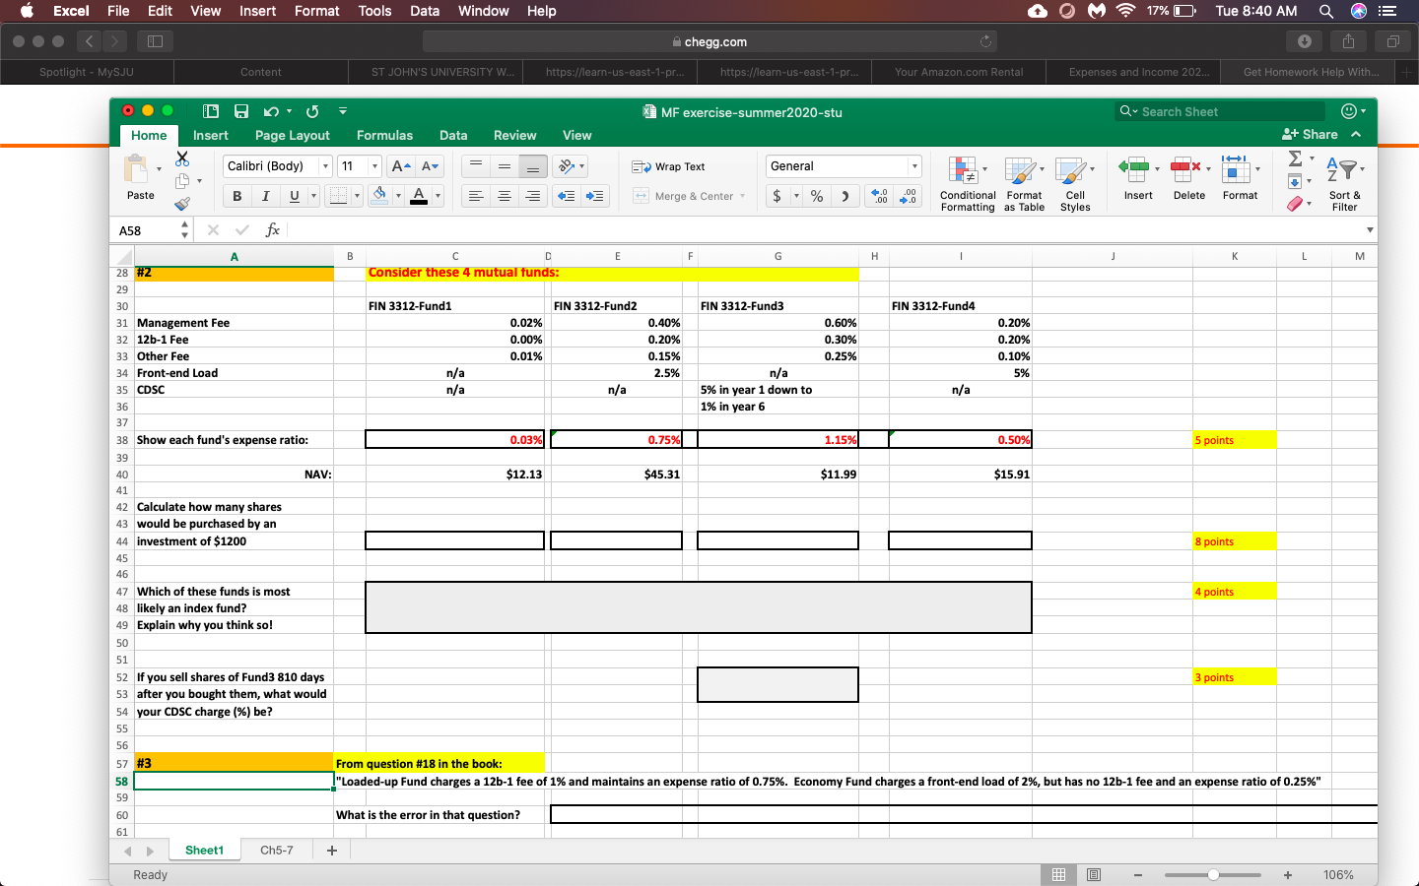Align text to middle of cell
The height and width of the screenshot is (886, 1419).
(505, 166)
